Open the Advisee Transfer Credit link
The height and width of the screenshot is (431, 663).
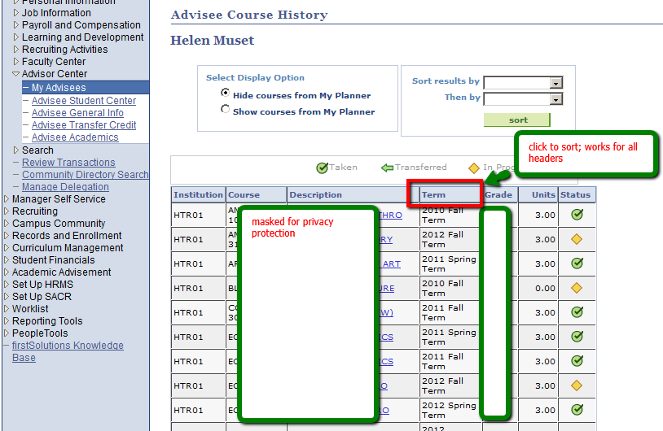coord(84,125)
